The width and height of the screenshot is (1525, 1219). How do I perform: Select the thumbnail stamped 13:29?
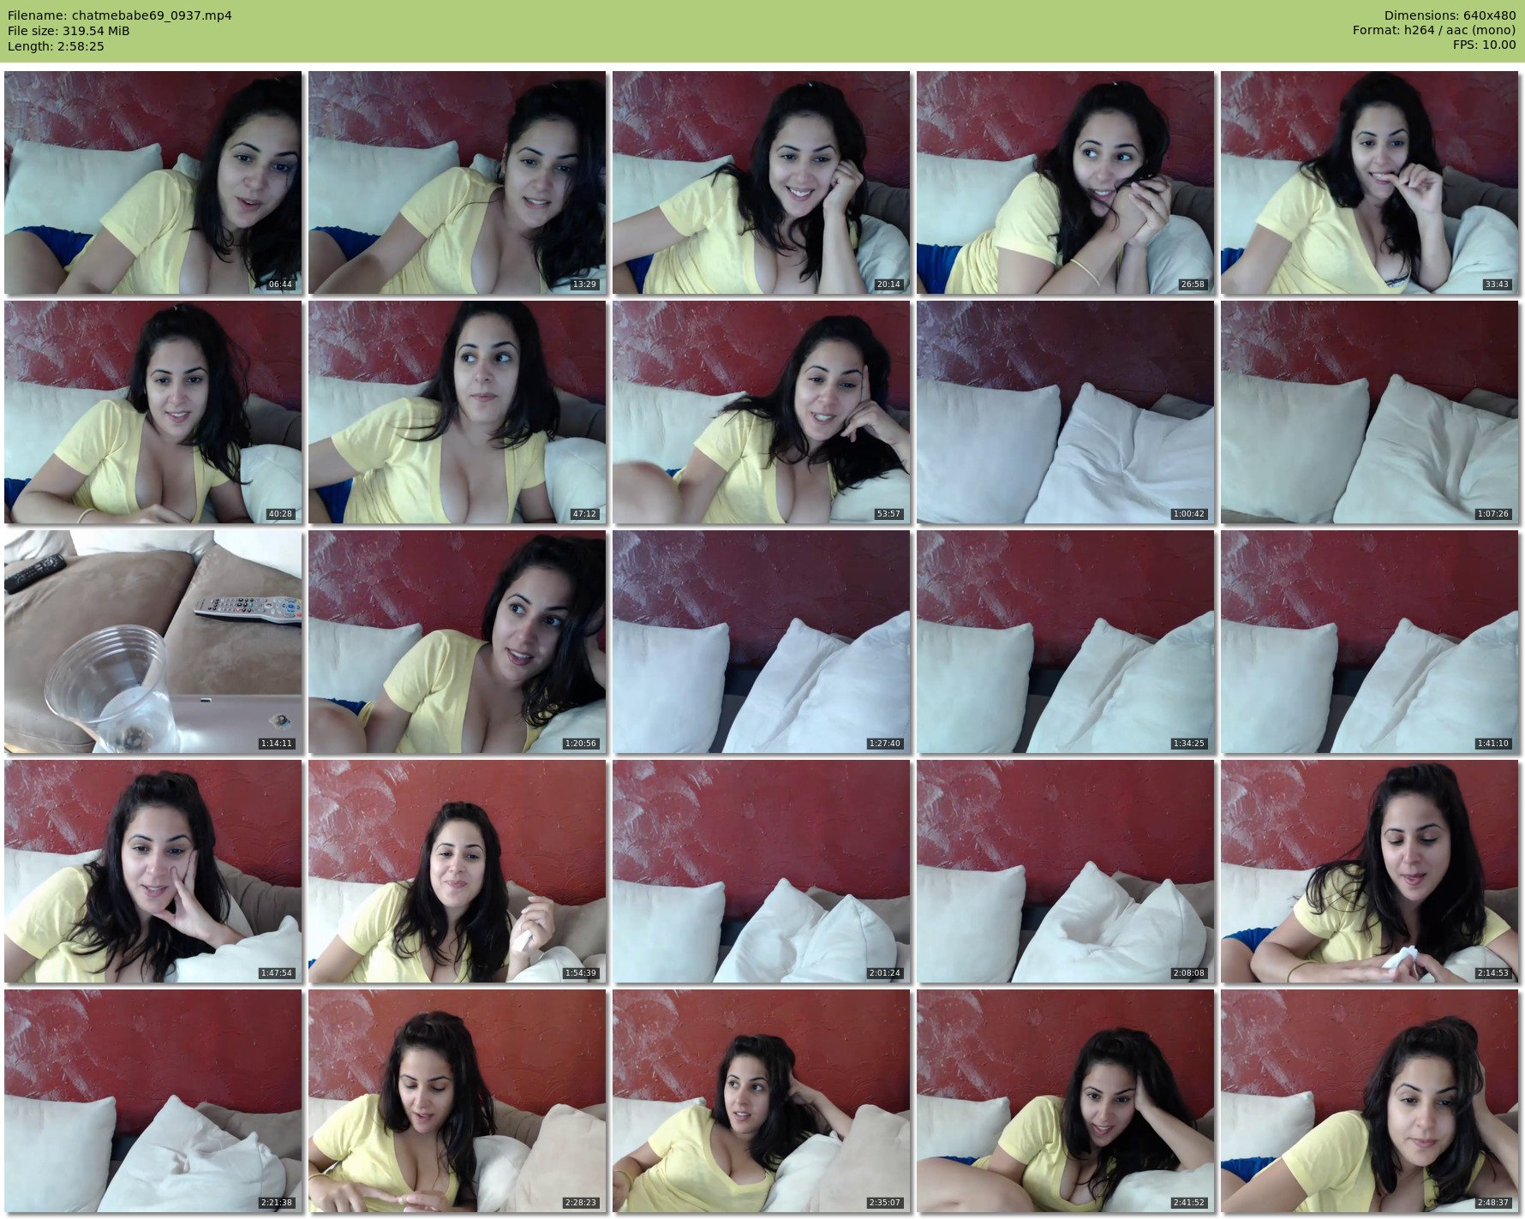click(x=457, y=182)
